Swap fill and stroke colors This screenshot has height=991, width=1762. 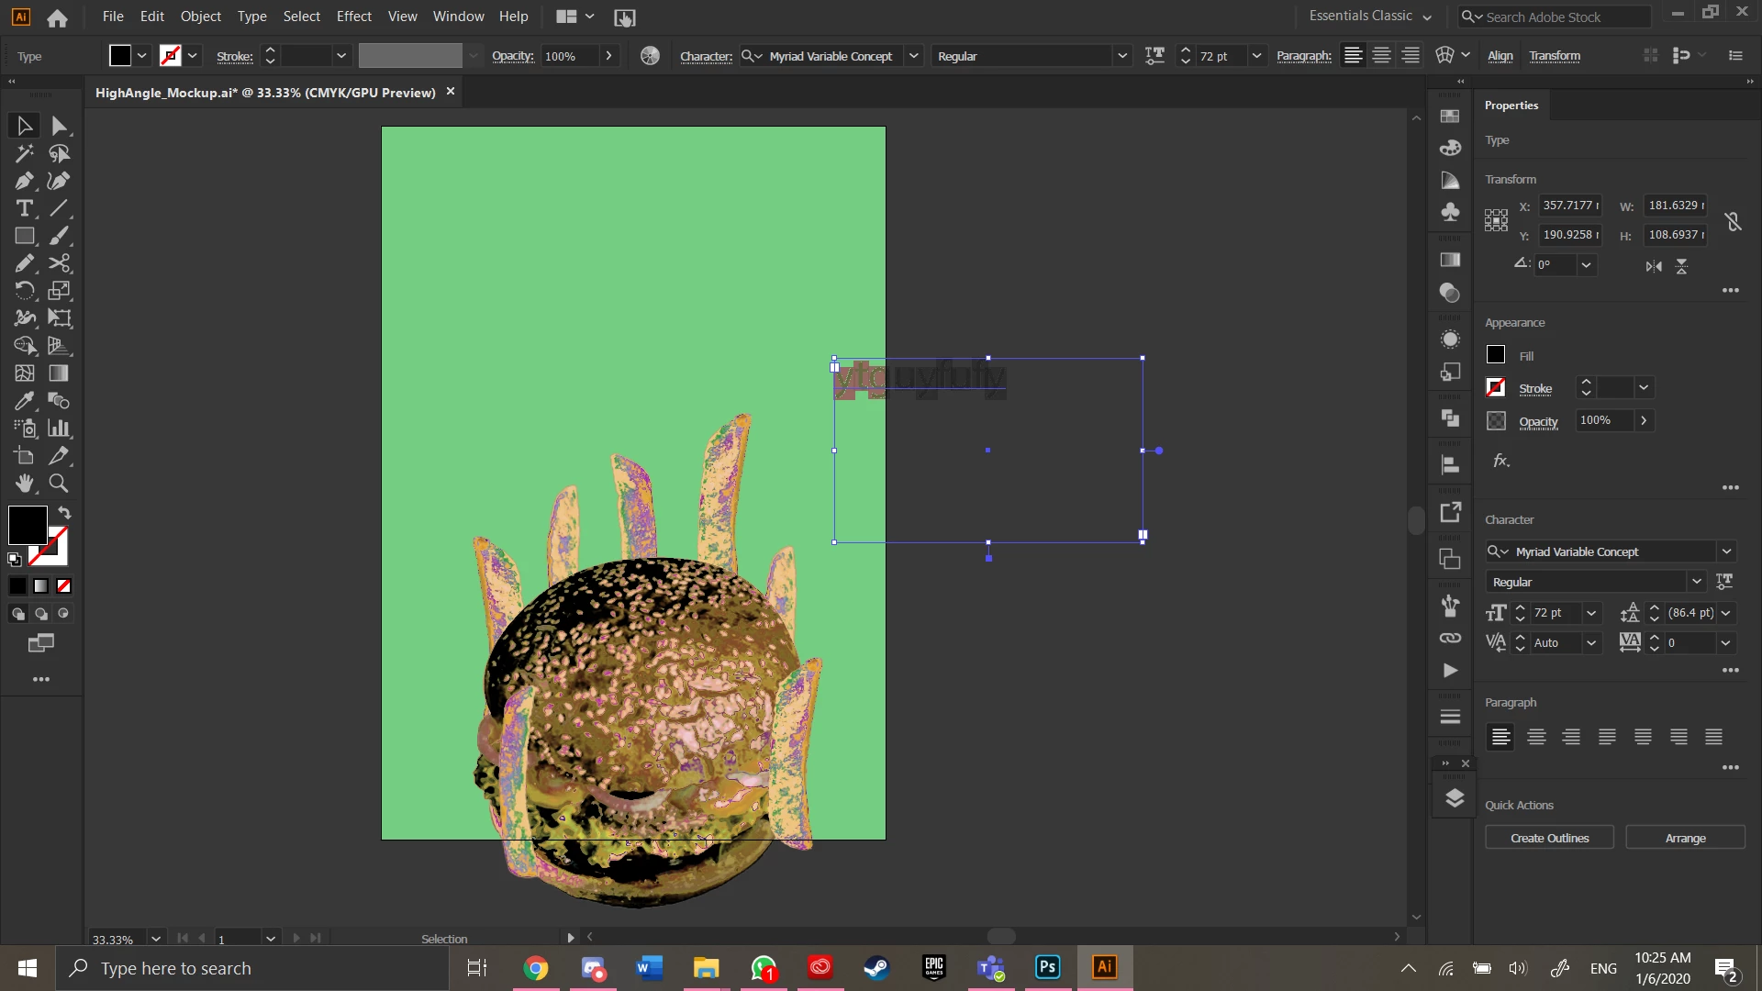[x=64, y=513]
